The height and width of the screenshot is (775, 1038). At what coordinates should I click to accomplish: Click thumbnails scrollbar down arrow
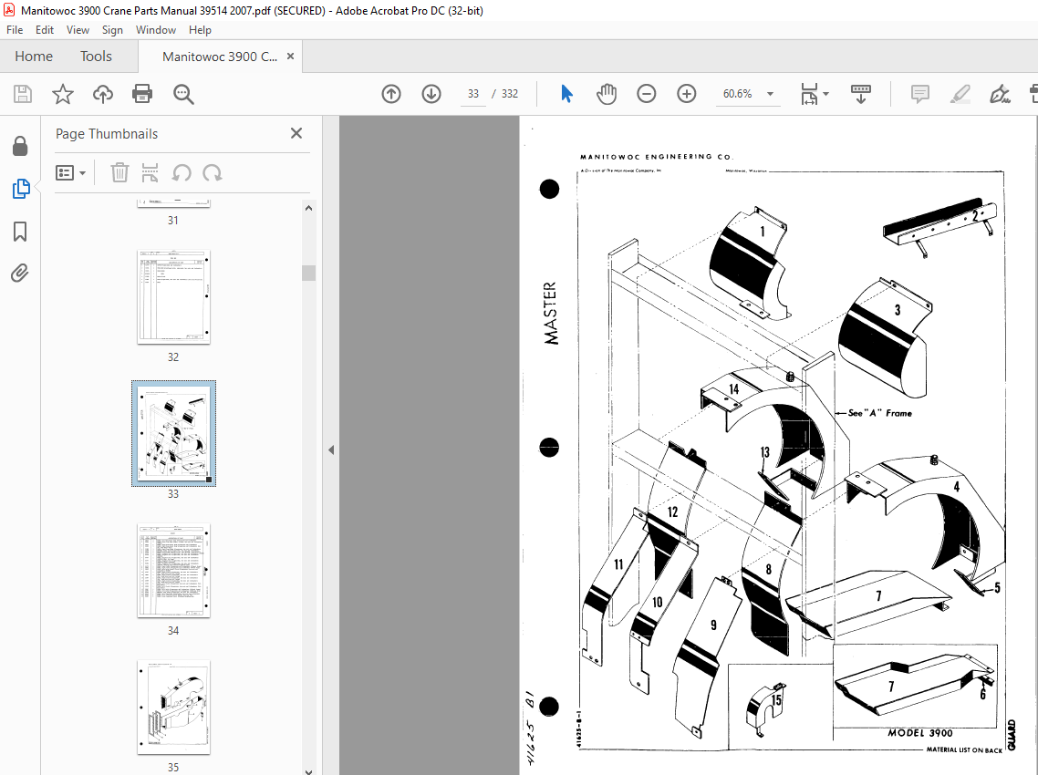[x=308, y=770]
